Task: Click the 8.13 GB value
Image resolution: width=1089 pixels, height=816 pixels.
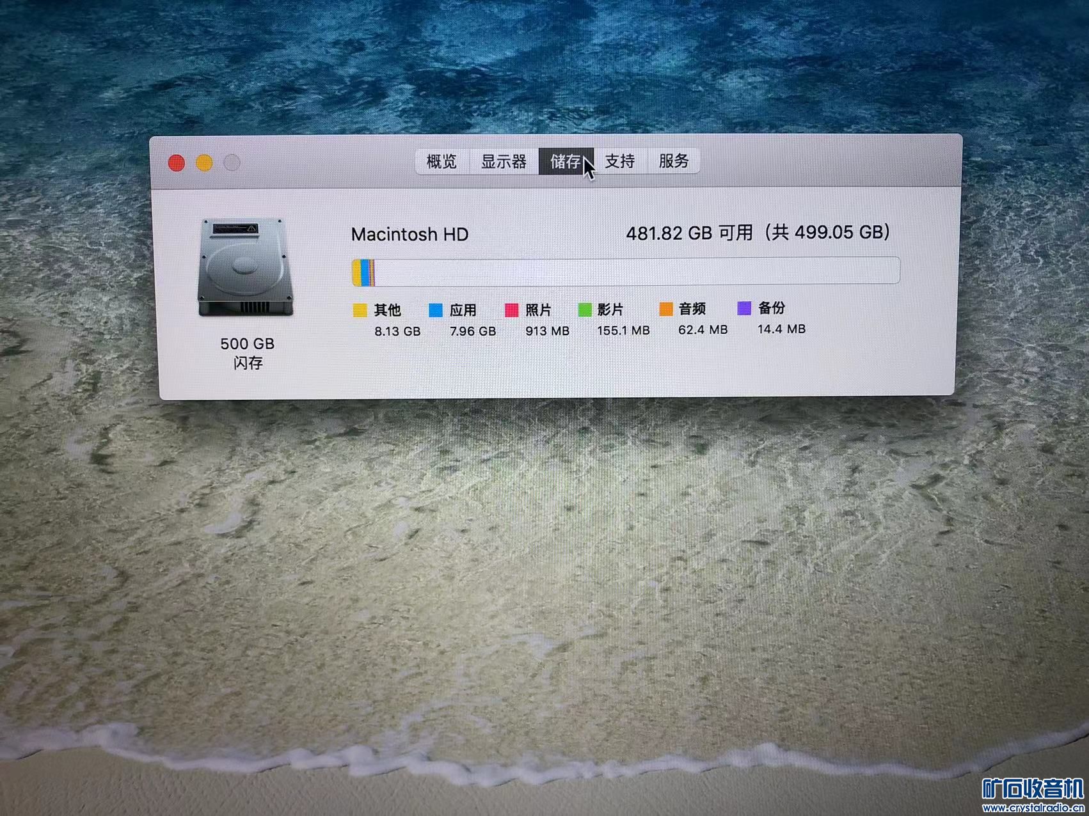Action: click(x=397, y=331)
